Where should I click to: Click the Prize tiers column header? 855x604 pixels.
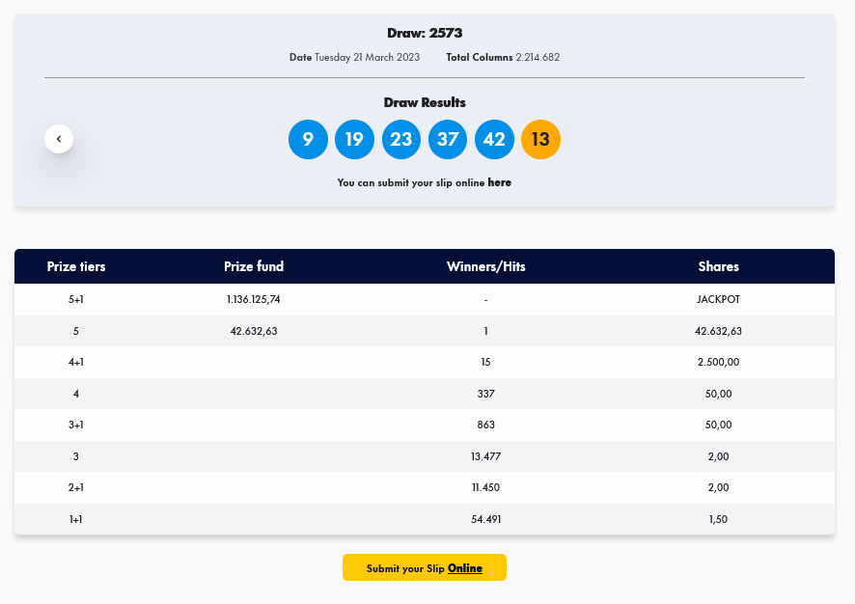76,266
